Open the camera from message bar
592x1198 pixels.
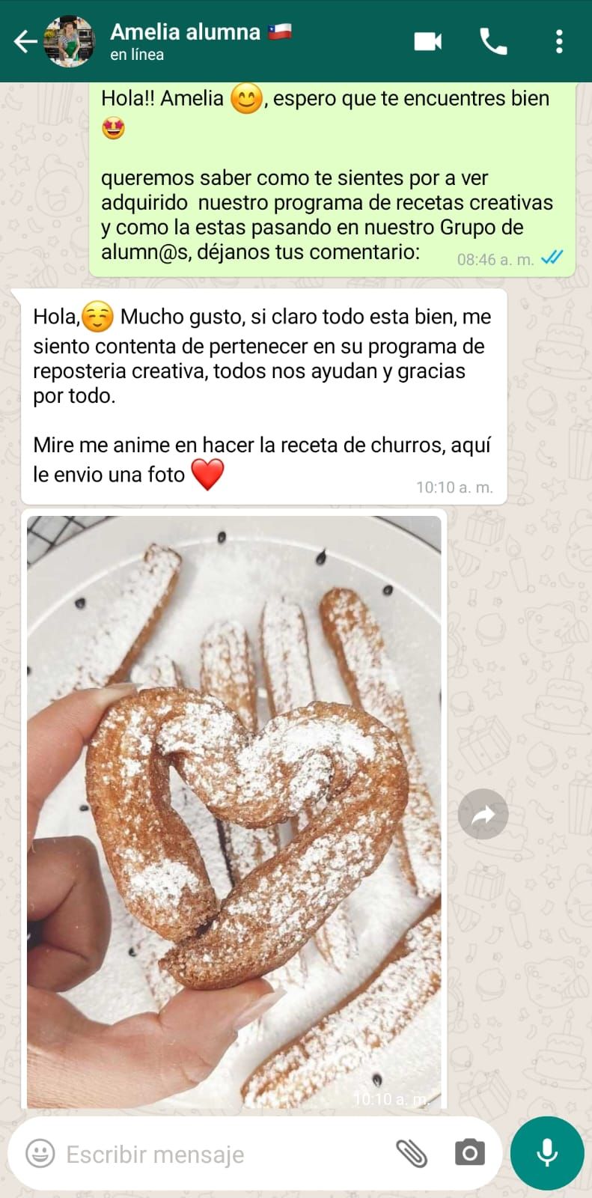[x=470, y=1153]
